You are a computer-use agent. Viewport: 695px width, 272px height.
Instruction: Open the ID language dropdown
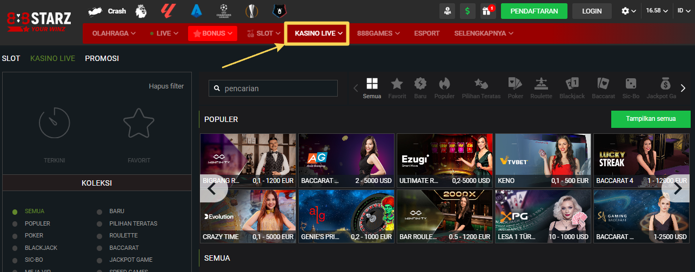coord(684,11)
